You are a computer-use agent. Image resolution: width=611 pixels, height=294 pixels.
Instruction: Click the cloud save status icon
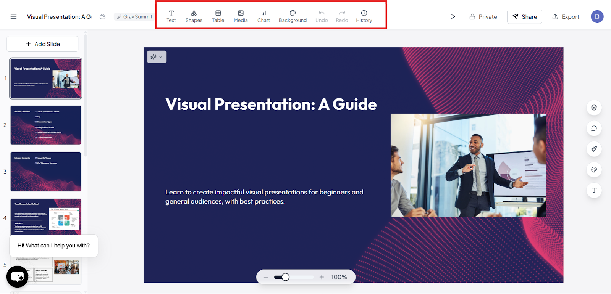[x=103, y=17]
